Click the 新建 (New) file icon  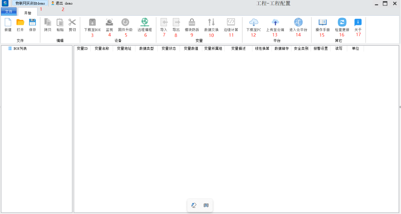8,23
